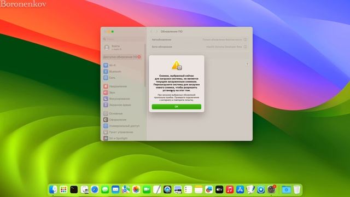Select Siri и Spotlight in the sidebar
Viewport: 350px width, 197px height.
click(115, 138)
